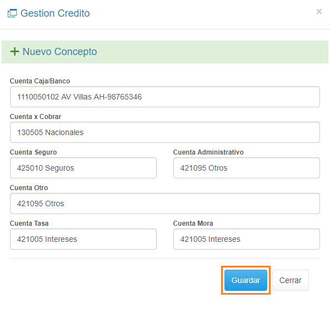Select the Cuenta Seguro input
This screenshot has width=330, height=318.
pyautogui.click(x=83, y=168)
